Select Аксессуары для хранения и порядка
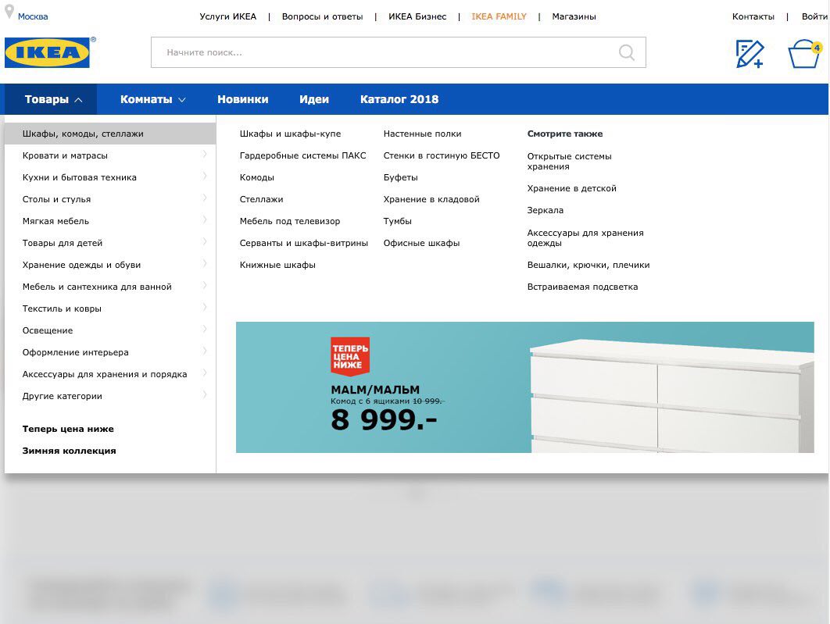 [104, 374]
